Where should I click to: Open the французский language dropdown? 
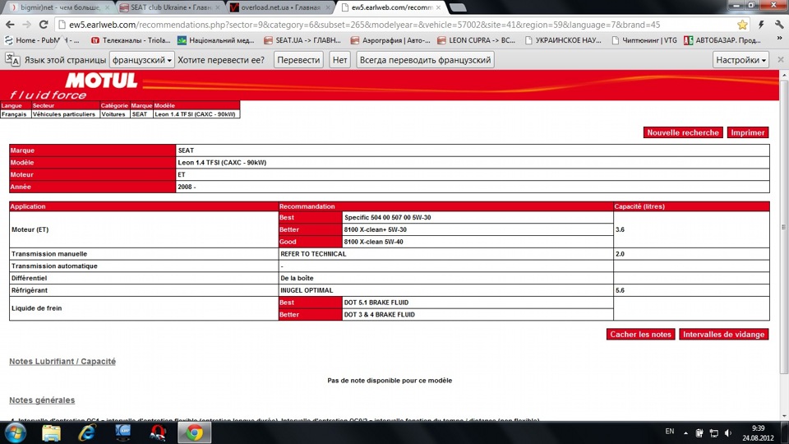tap(142, 60)
